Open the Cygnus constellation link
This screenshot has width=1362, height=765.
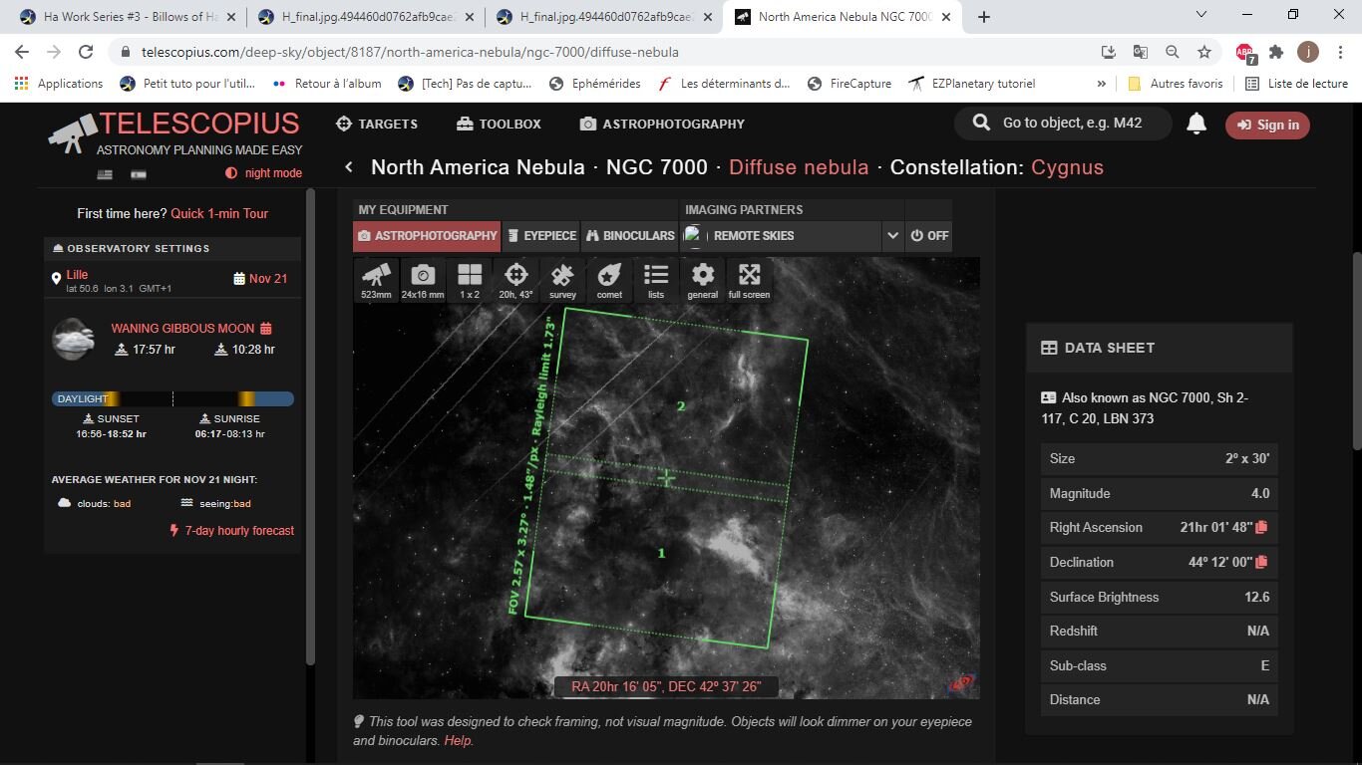tap(1067, 167)
